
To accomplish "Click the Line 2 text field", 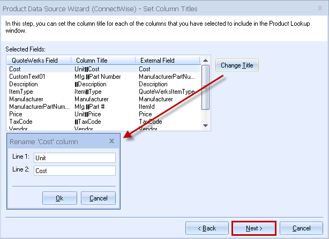I will [x=74, y=171].
